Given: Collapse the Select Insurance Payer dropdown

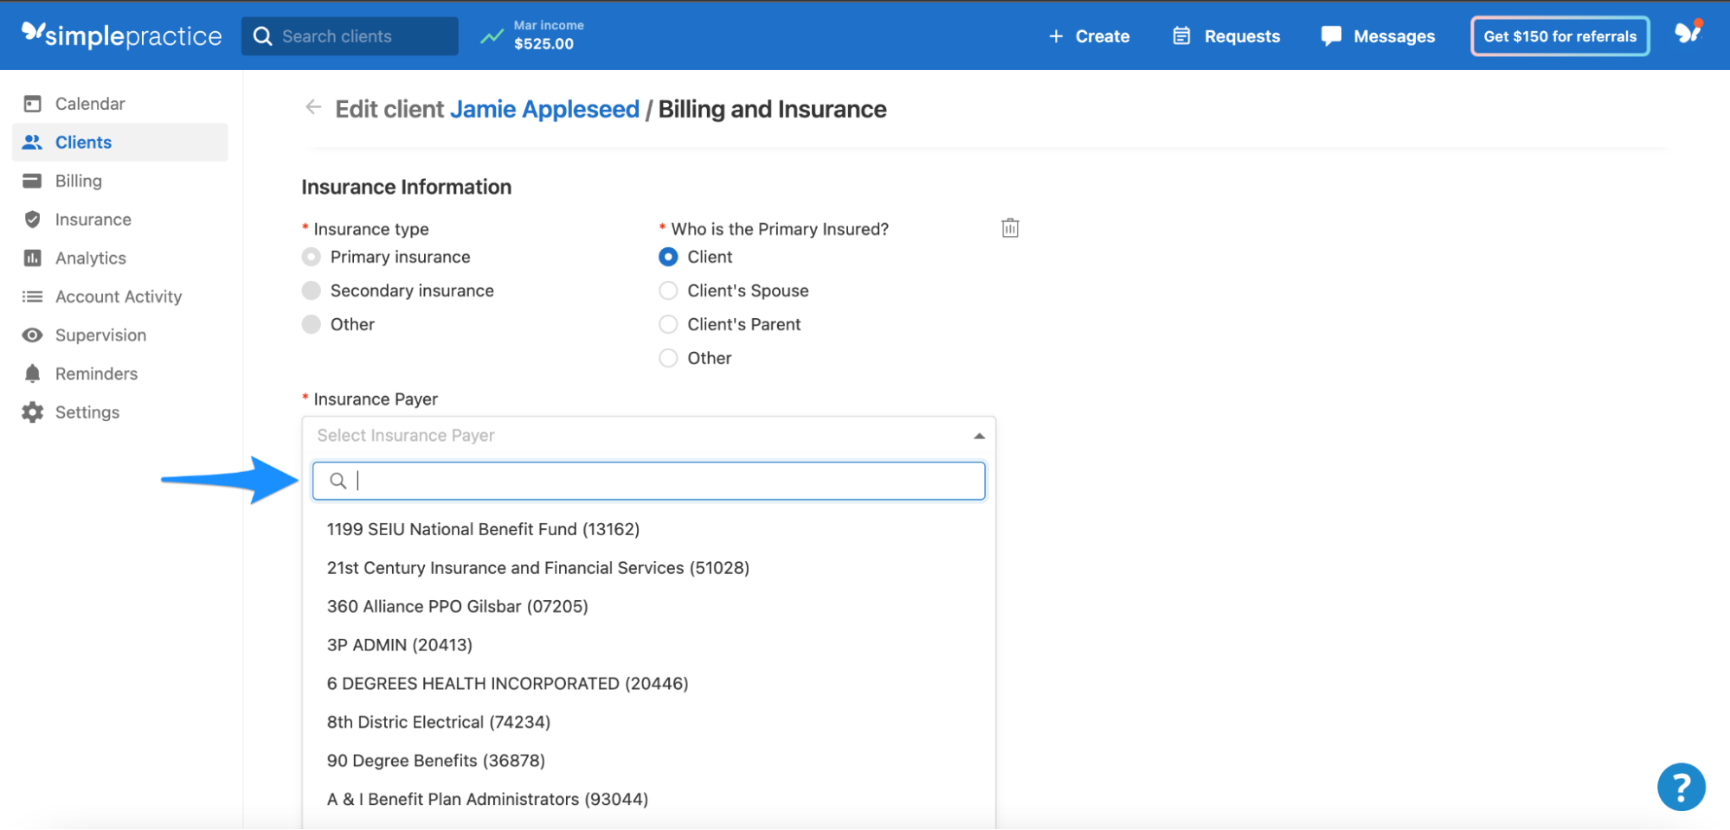Looking at the screenshot, I should [x=978, y=435].
